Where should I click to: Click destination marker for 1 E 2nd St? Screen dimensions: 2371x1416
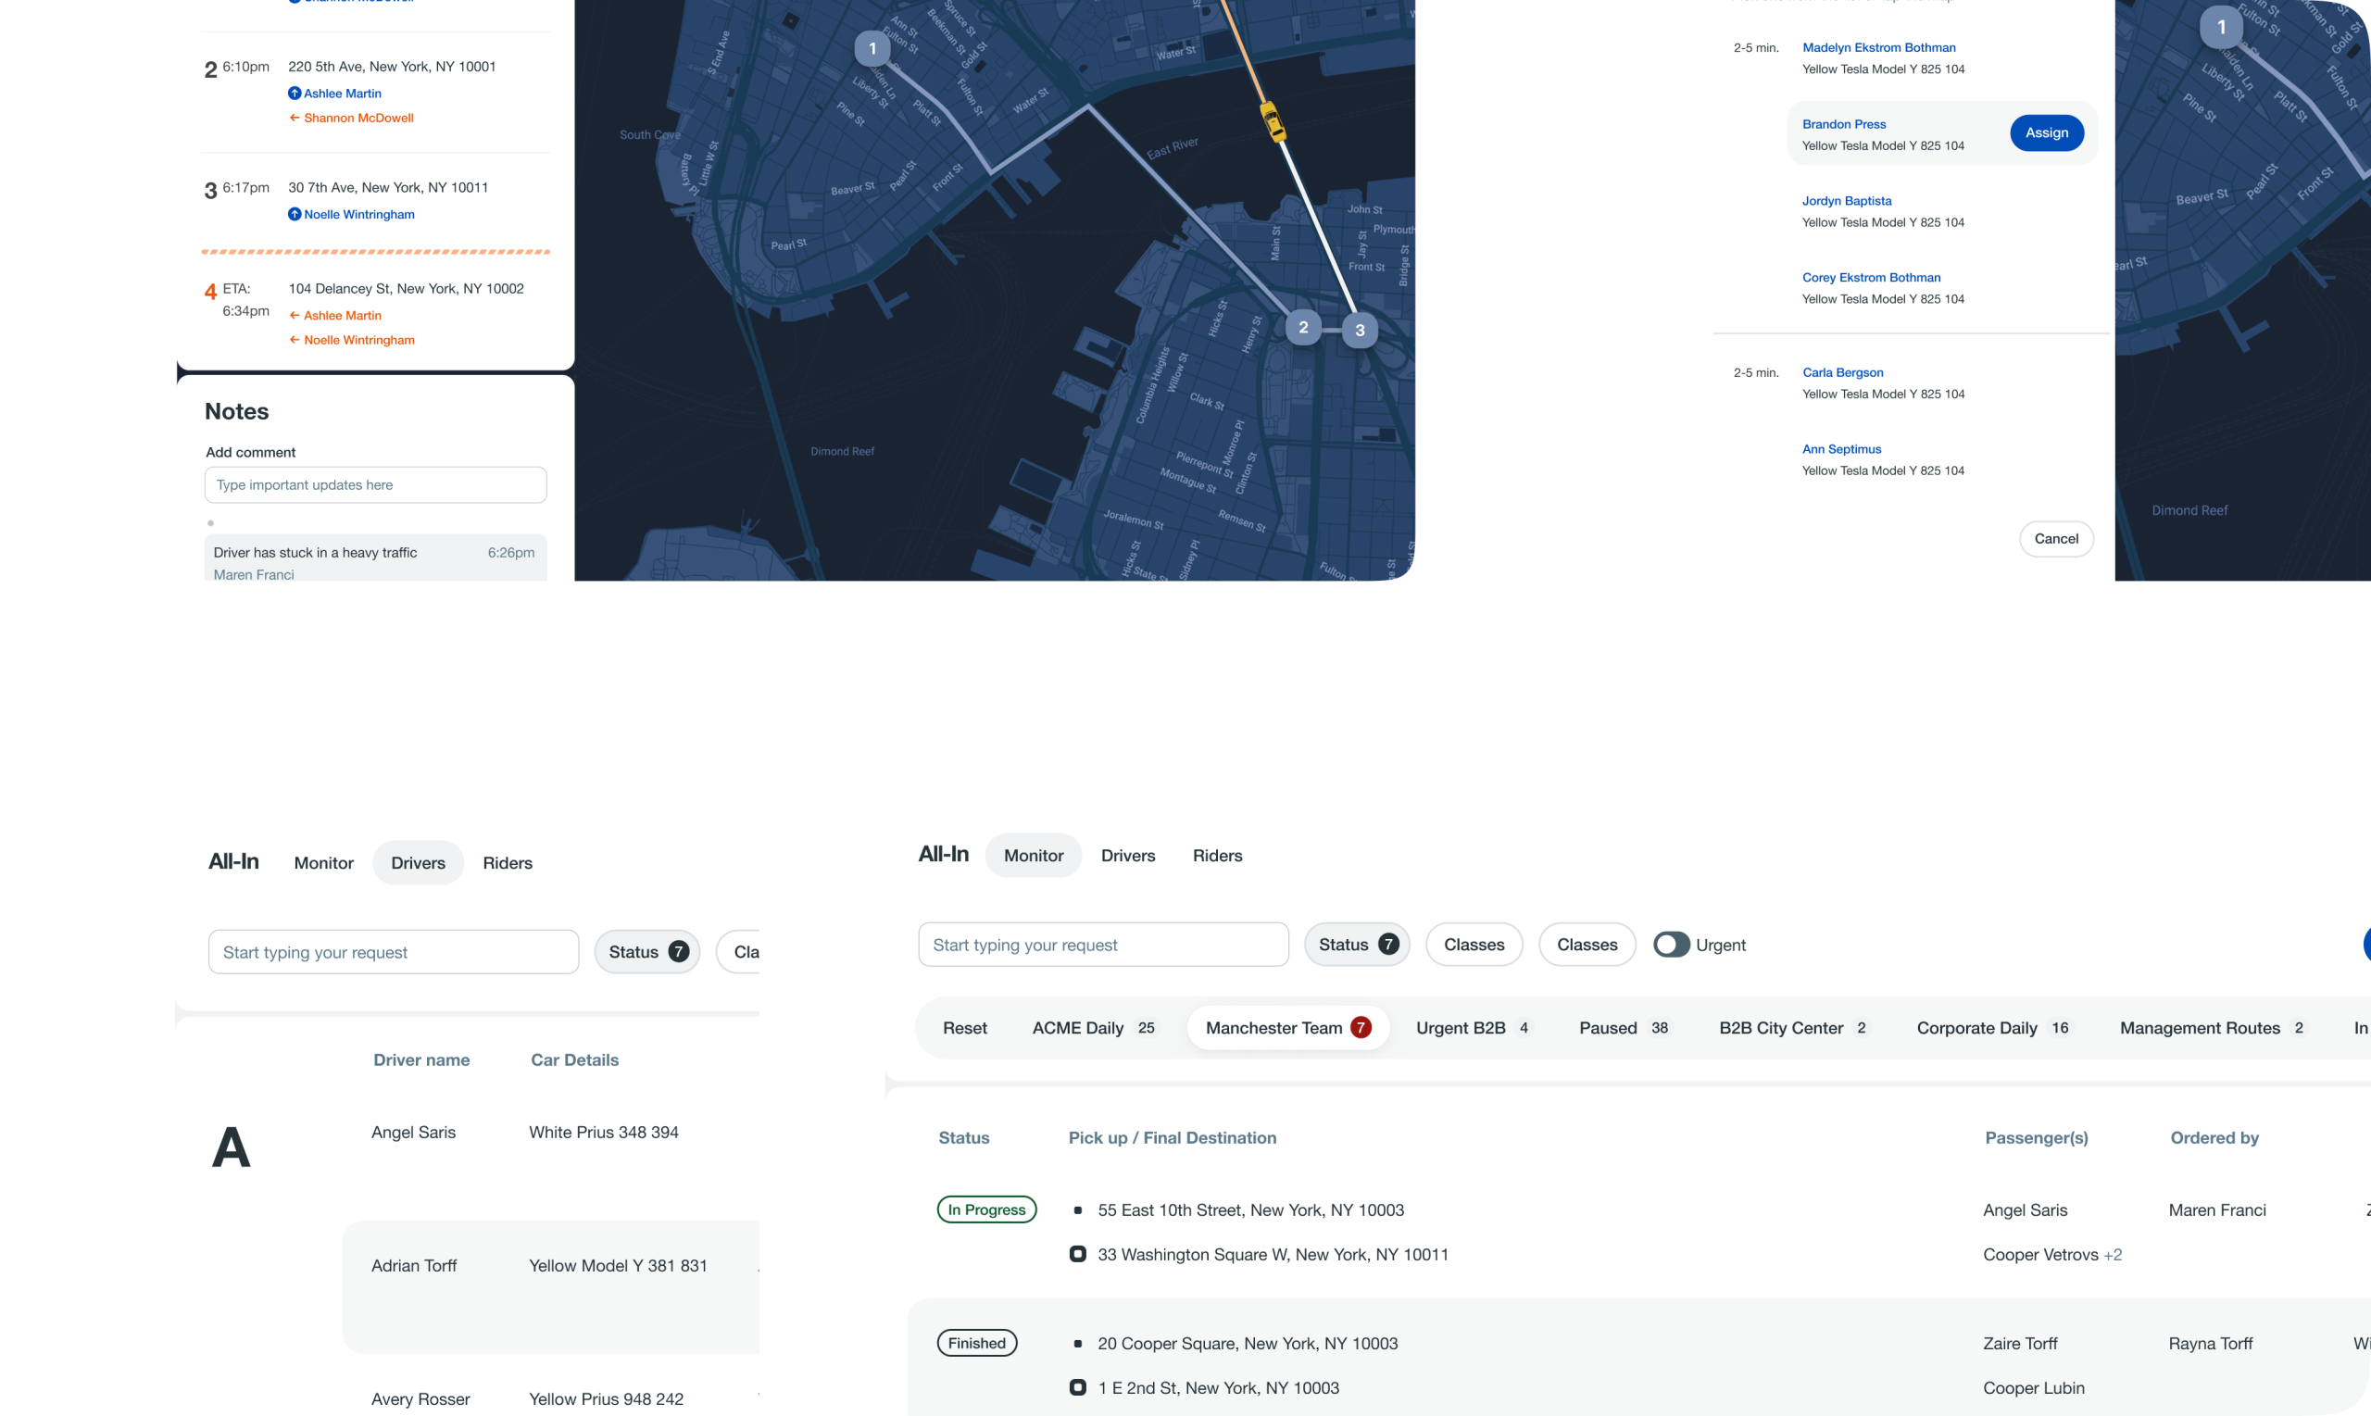(1077, 1387)
